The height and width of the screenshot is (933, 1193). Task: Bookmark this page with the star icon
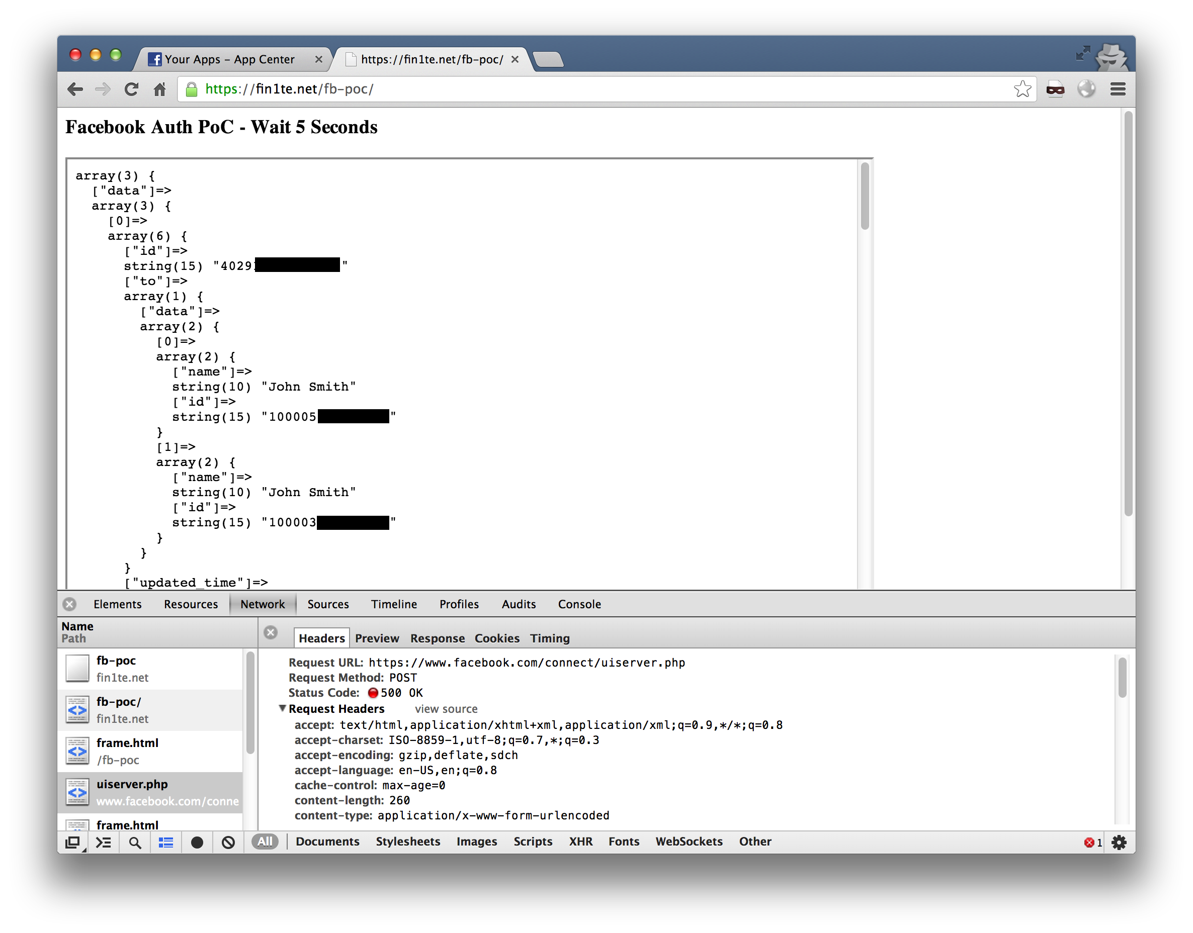[x=1022, y=88]
